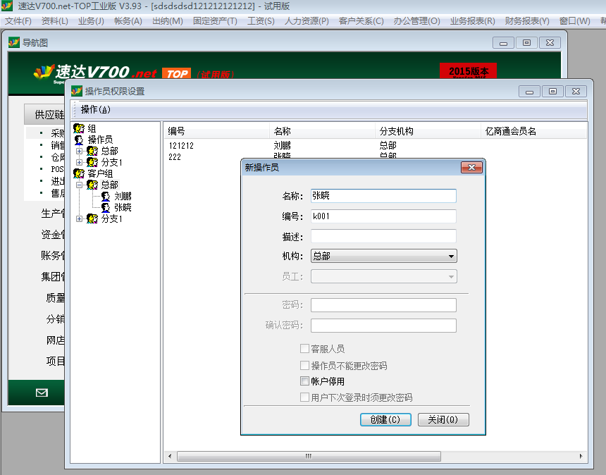Select 刘鹏 label in tree
The width and height of the screenshot is (606, 475).
click(123, 197)
